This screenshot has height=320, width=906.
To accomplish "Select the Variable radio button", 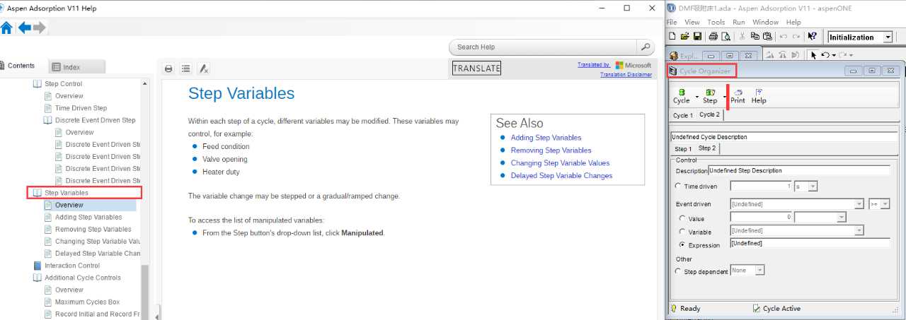I will (682, 232).
